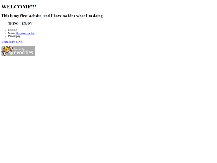The image size is (217, 163).
Task: Click the word "website" in the subheading
Action: pos(35,16)
